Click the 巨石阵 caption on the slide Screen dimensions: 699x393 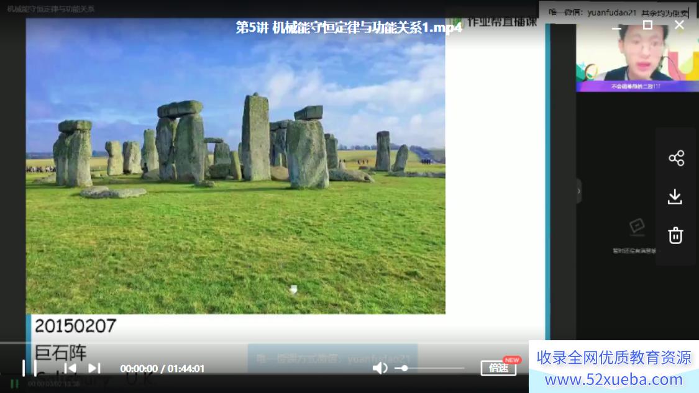pos(61,353)
